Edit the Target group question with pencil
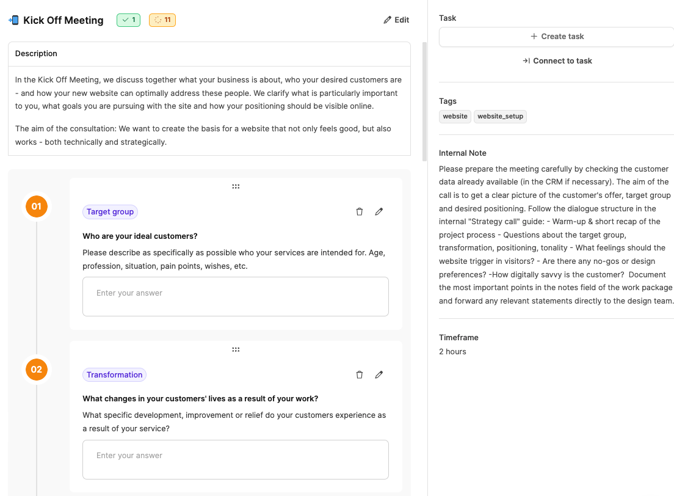Screen dimensions: 674x496 (379, 211)
